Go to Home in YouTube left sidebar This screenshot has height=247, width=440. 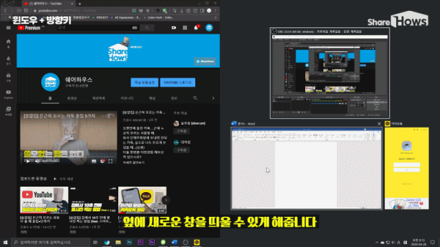(8, 43)
